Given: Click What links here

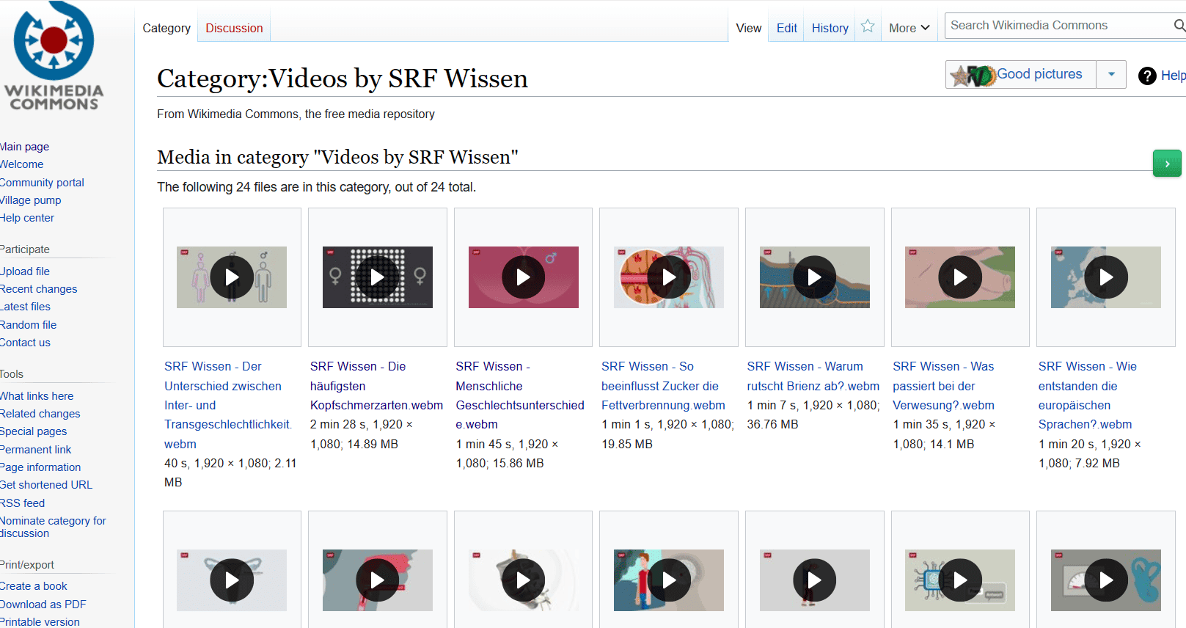Looking at the screenshot, I should pyautogui.click(x=37, y=396).
